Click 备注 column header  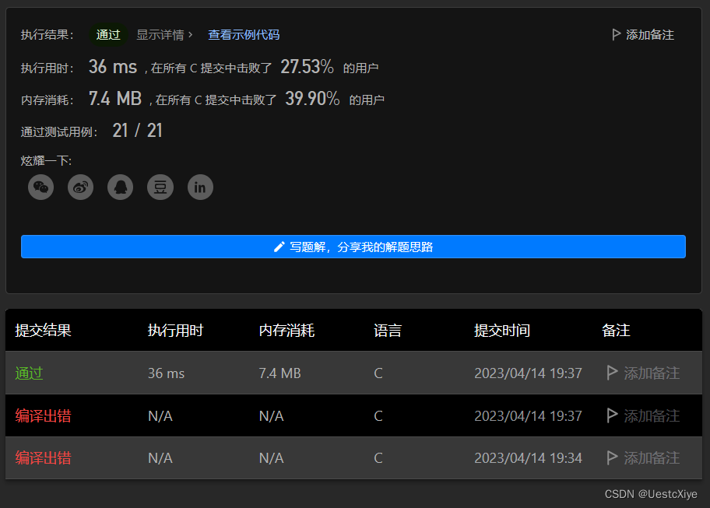tap(616, 330)
